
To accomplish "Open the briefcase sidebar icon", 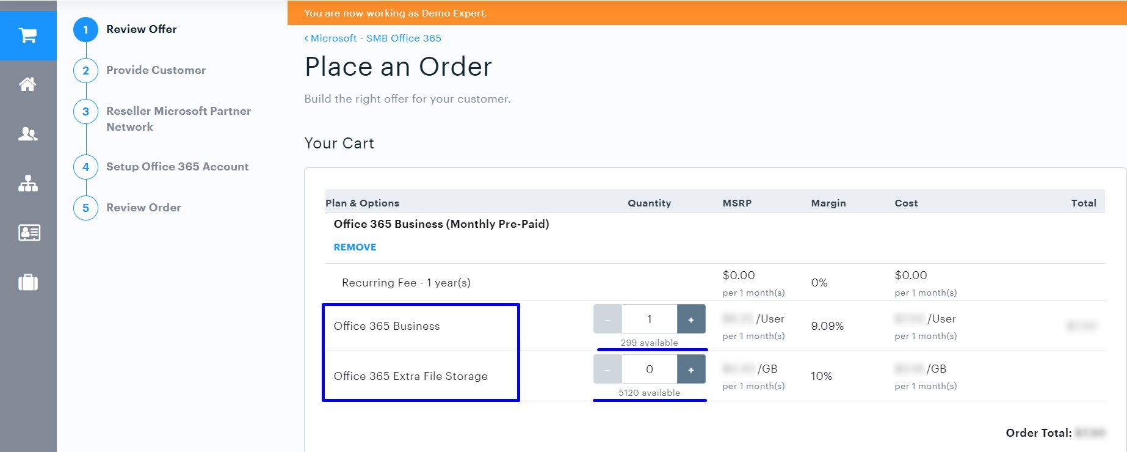I will point(28,282).
